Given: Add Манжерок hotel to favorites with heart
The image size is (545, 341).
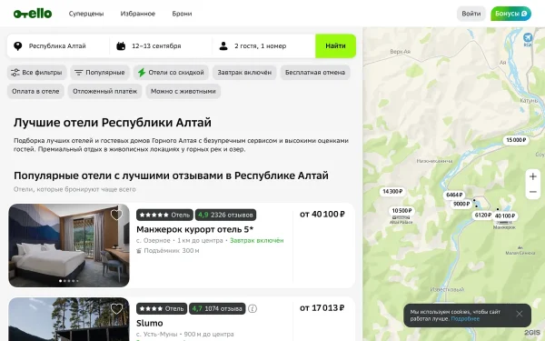Looking at the screenshot, I should (116, 215).
